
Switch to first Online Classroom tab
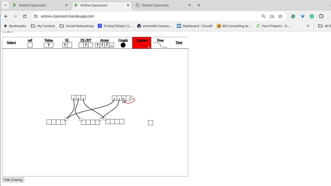tap(40, 5)
